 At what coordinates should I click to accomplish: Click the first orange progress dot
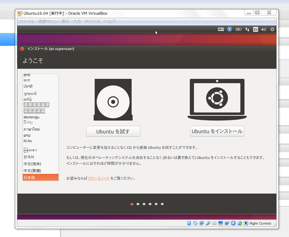pyautogui.click(x=132, y=204)
